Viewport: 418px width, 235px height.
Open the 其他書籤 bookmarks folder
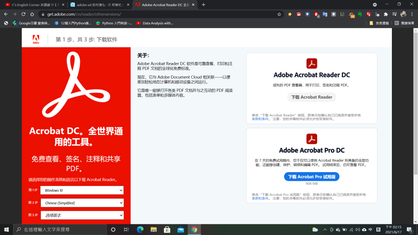[379, 23]
